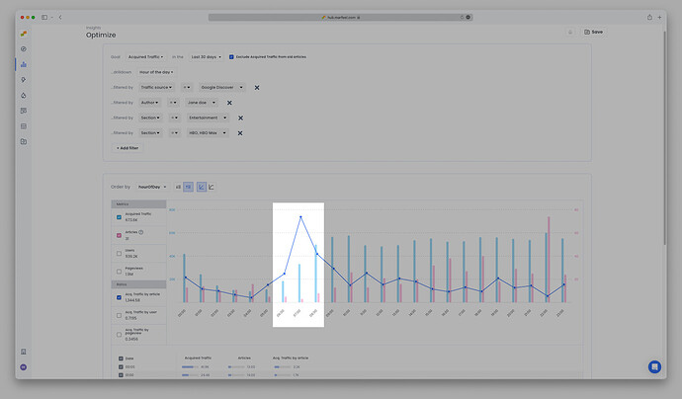This screenshot has height=399, width=682.
Task: Open the blue chat support bubble
Action: (x=654, y=366)
